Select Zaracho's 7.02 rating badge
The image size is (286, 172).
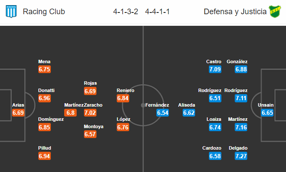coord(90,113)
